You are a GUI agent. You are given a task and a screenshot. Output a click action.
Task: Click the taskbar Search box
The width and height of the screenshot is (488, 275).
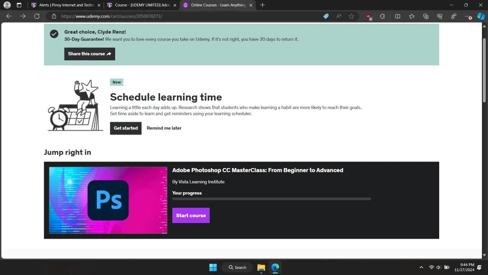(x=238, y=267)
